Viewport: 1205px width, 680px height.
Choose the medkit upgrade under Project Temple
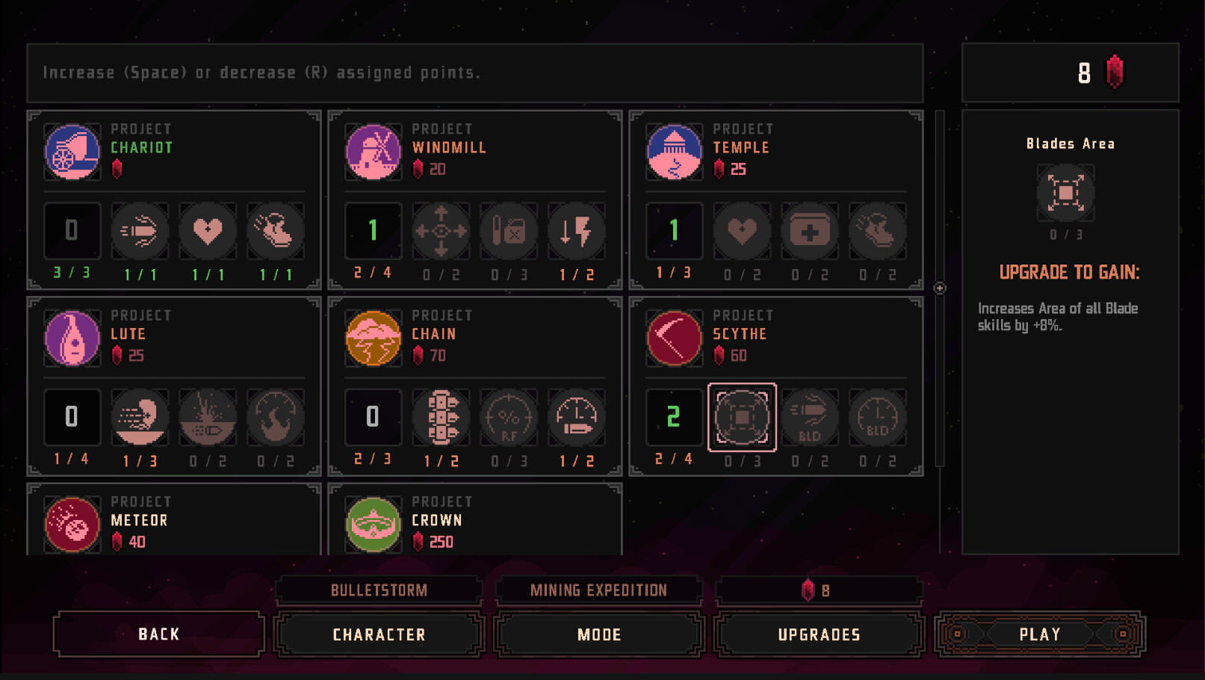pyautogui.click(x=810, y=231)
